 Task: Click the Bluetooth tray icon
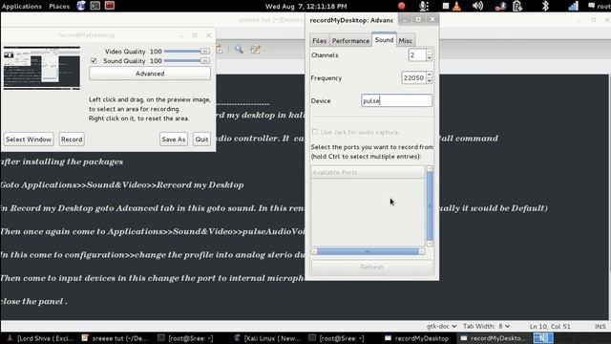tap(545, 6)
